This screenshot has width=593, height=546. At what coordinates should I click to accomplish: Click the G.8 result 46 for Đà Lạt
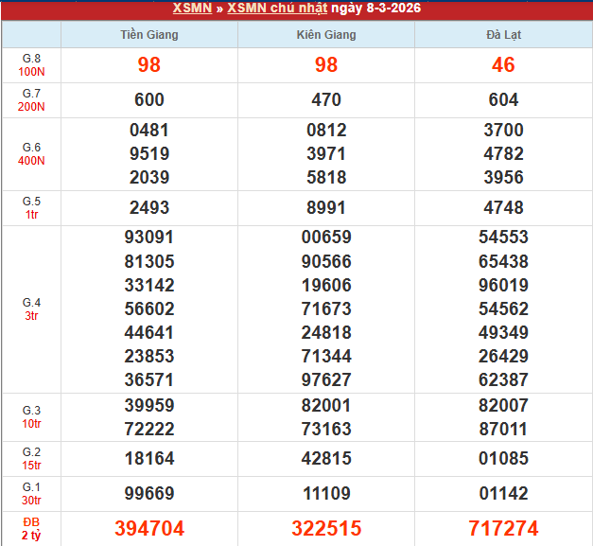click(x=503, y=65)
